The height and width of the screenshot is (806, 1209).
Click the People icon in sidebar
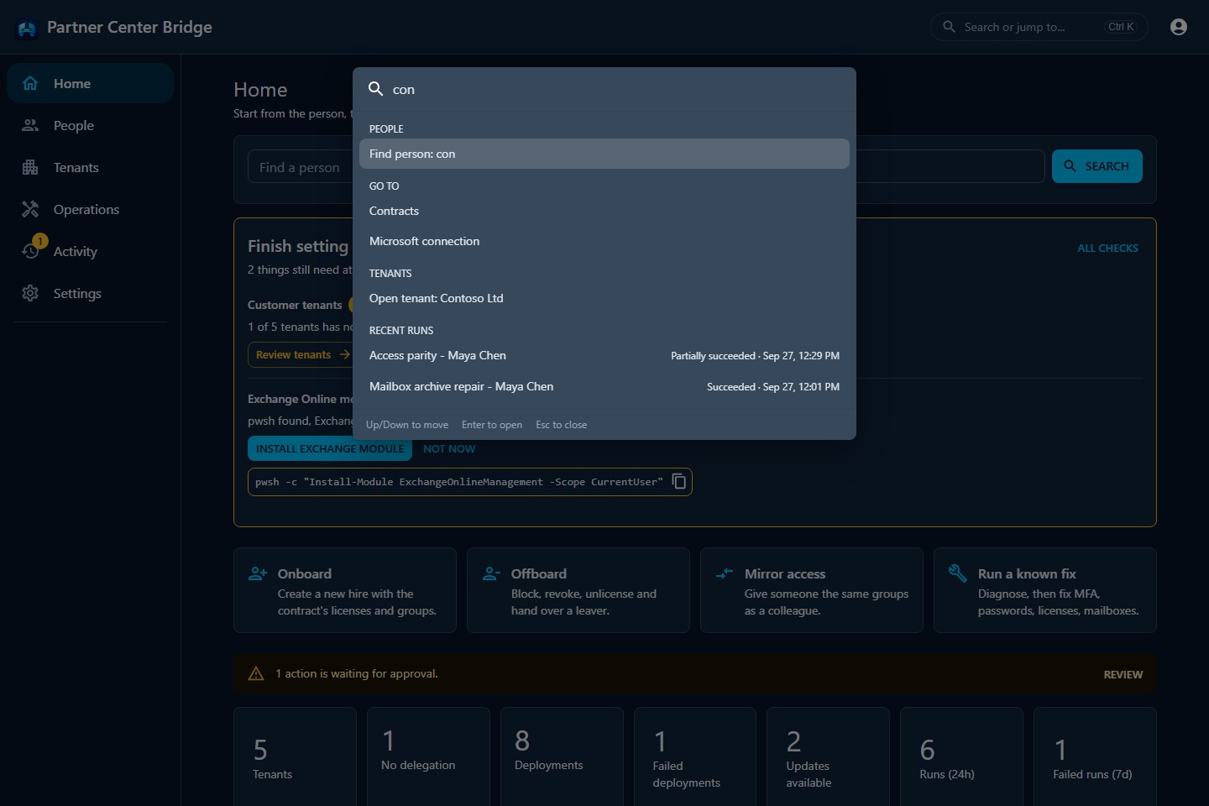tap(30, 125)
